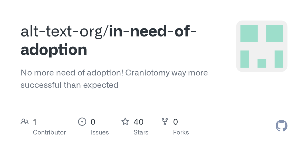Click the star count 40
The image size is (308, 154).
pyautogui.click(x=139, y=122)
